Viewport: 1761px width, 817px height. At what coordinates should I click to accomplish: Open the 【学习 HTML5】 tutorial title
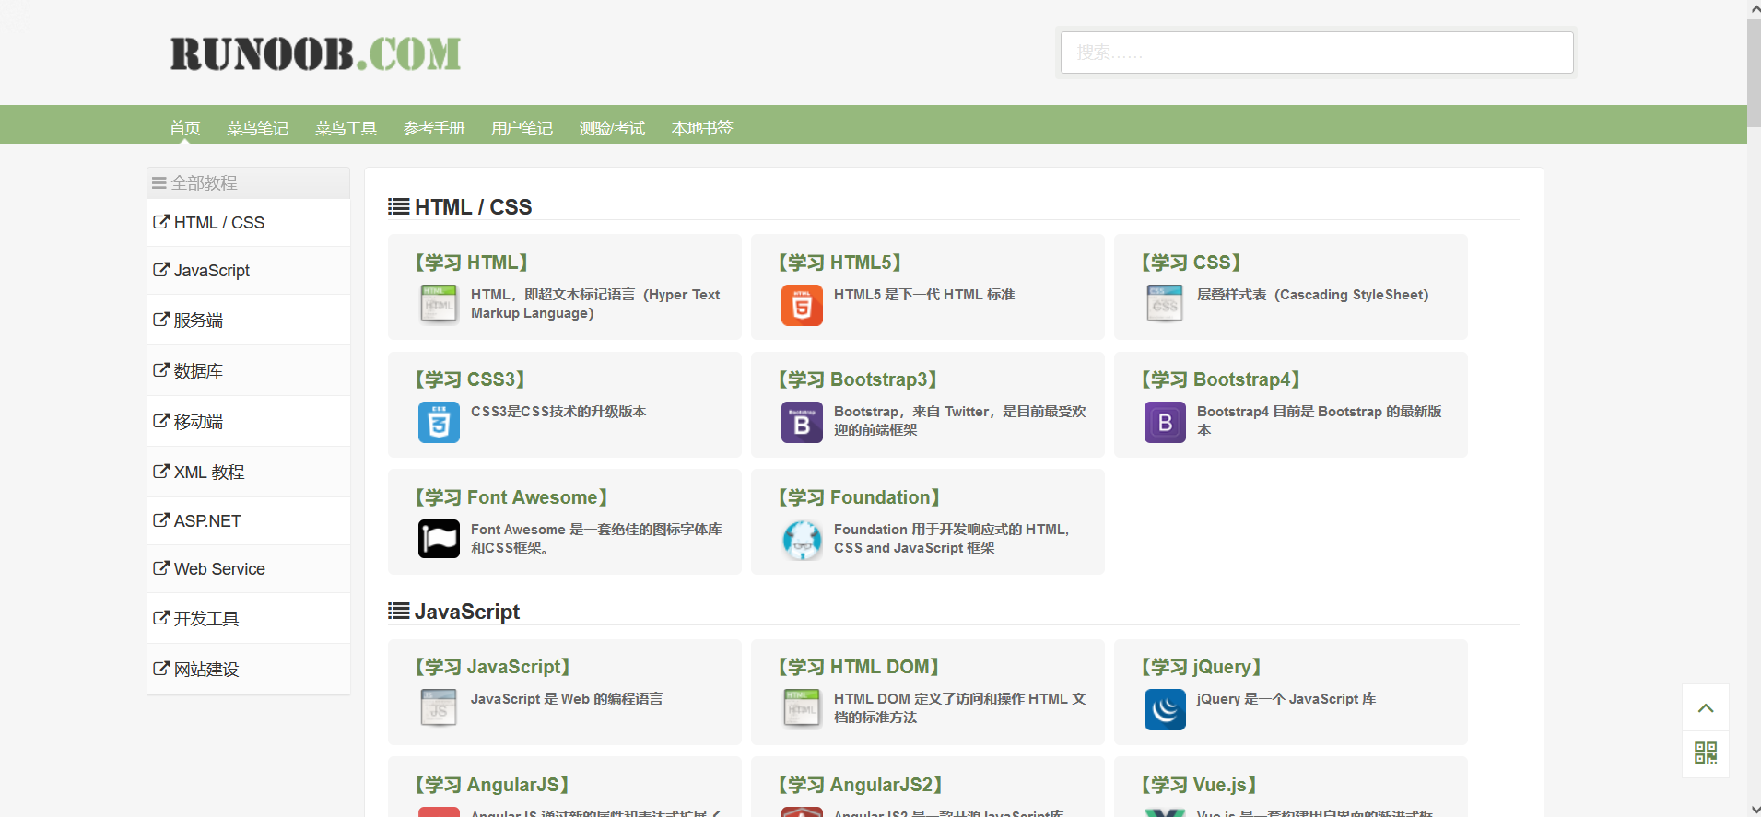(x=839, y=263)
